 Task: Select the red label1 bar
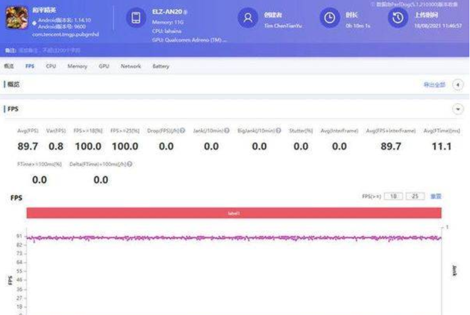[x=234, y=213]
